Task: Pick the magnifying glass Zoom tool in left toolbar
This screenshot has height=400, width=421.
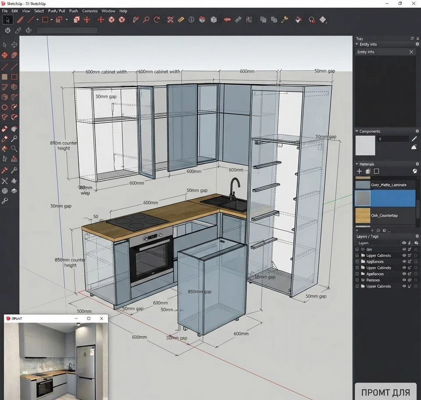Action: coord(14,148)
